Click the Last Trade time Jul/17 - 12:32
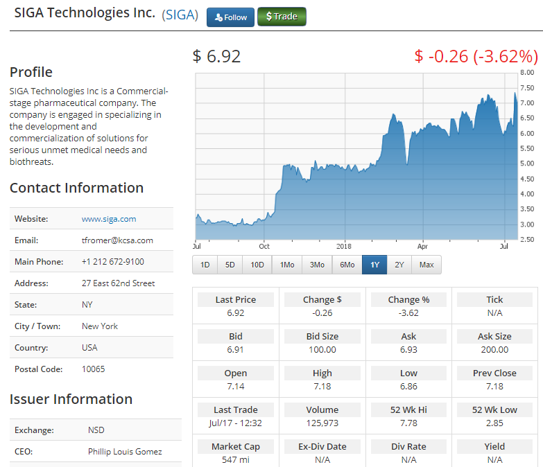 [x=236, y=423]
